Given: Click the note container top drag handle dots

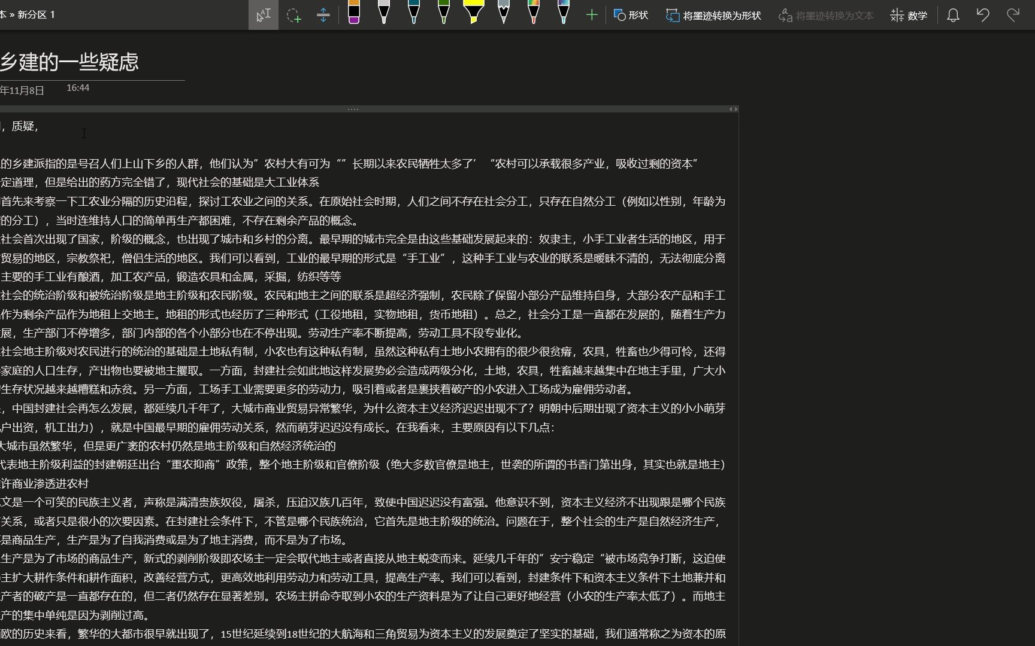Looking at the screenshot, I should (353, 109).
